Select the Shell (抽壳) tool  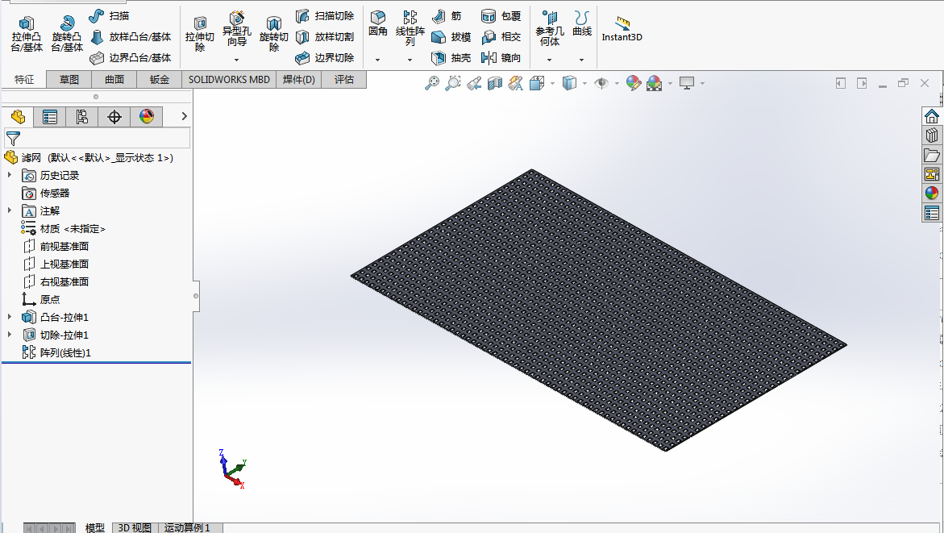(x=451, y=58)
